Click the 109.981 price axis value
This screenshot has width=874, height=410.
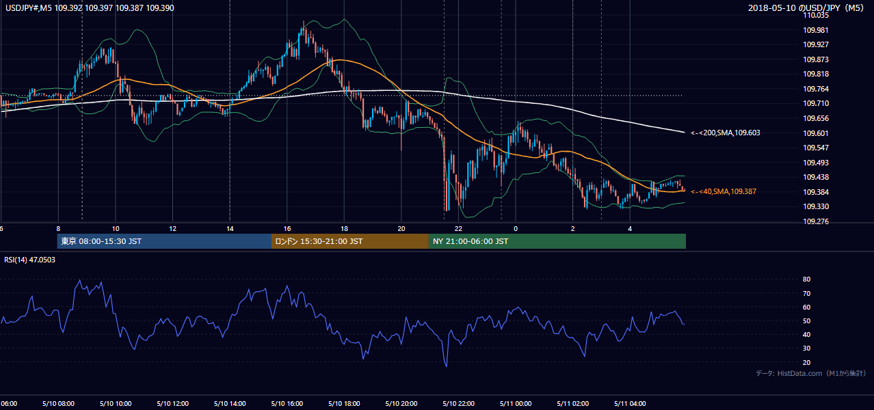[x=817, y=29]
